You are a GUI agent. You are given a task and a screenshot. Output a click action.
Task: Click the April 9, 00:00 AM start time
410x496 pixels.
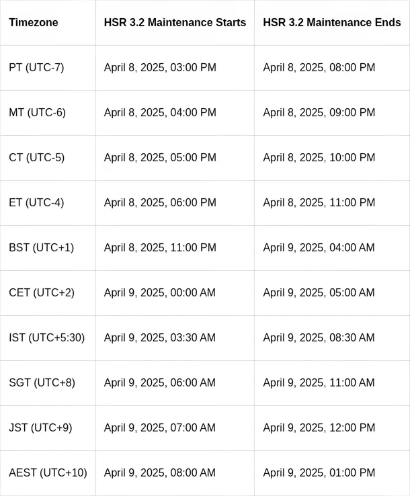coord(159,293)
